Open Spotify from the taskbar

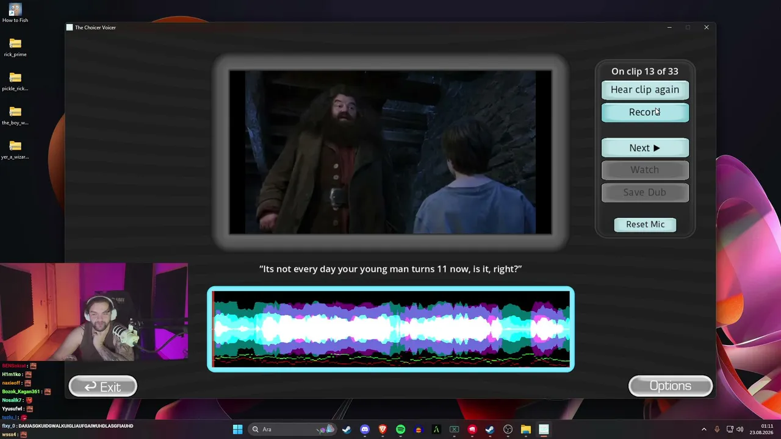click(x=400, y=429)
